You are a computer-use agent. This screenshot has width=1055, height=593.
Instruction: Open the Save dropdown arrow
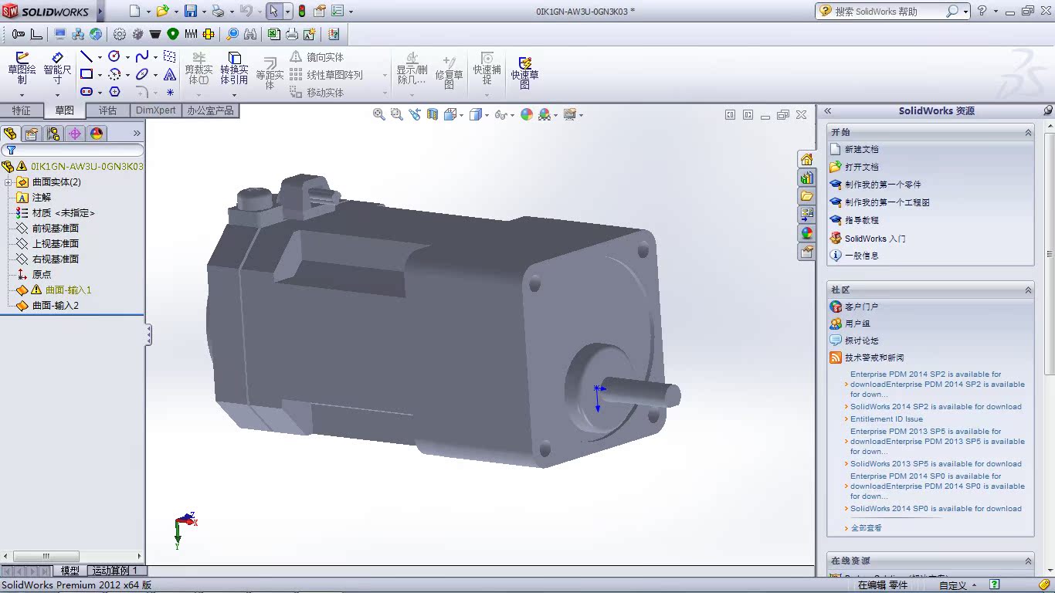203,12
